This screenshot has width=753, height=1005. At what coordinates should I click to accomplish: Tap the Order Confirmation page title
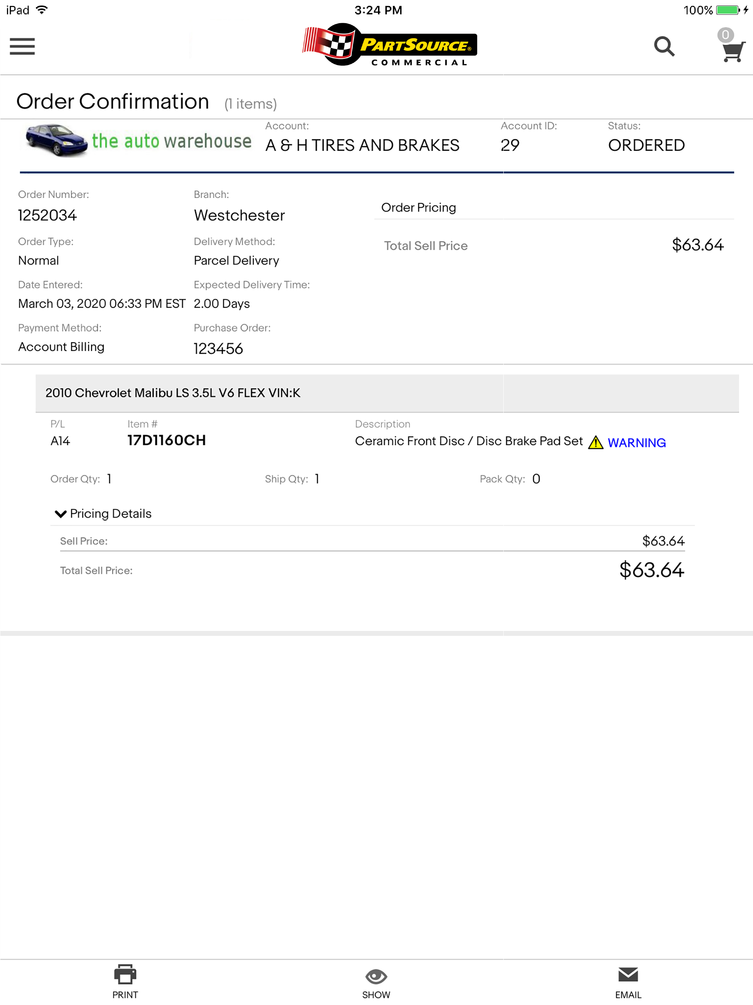pyautogui.click(x=113, y=101)
